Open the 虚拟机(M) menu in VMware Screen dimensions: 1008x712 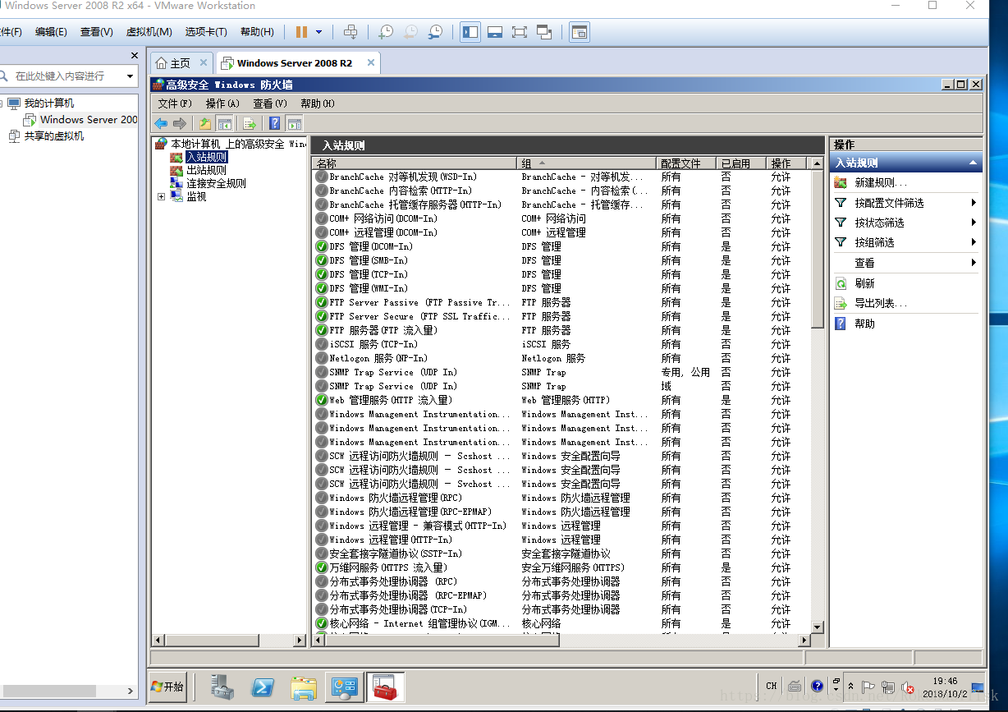coord(149,32)
